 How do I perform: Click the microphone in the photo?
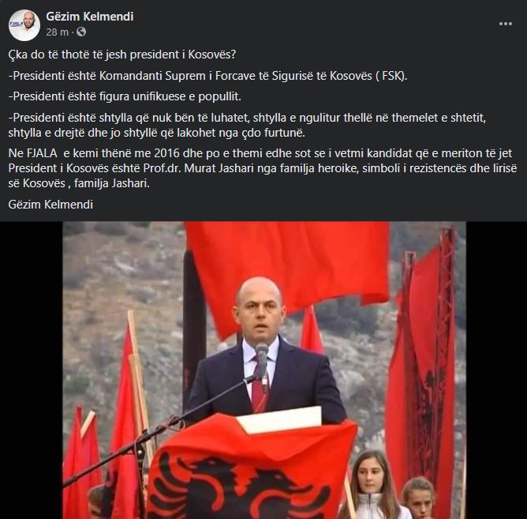(262, 365)
